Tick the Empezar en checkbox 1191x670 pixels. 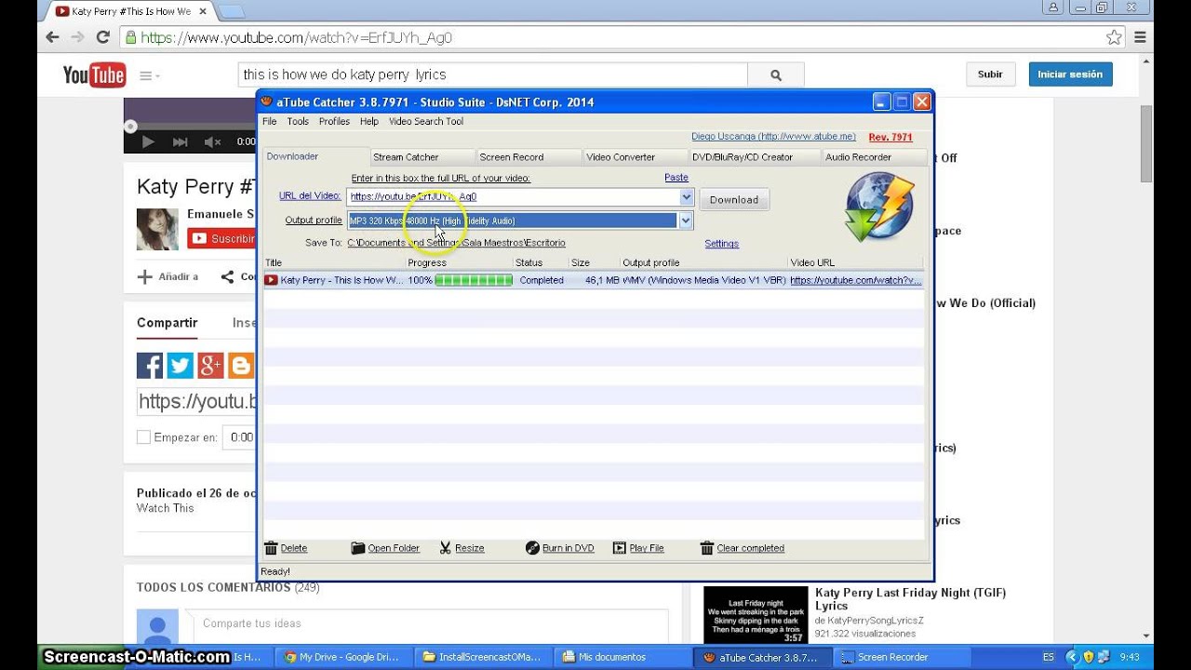click(x=143, y=436)
